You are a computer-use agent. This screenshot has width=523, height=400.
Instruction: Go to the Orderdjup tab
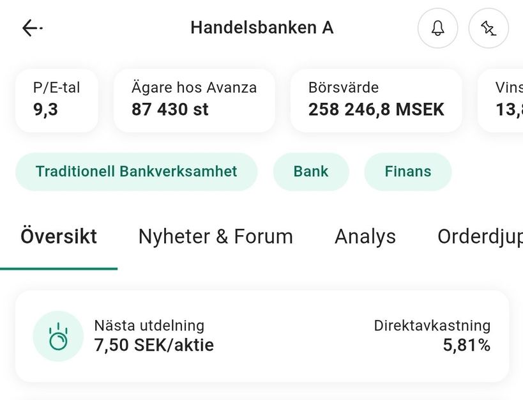tap(479, 236)
